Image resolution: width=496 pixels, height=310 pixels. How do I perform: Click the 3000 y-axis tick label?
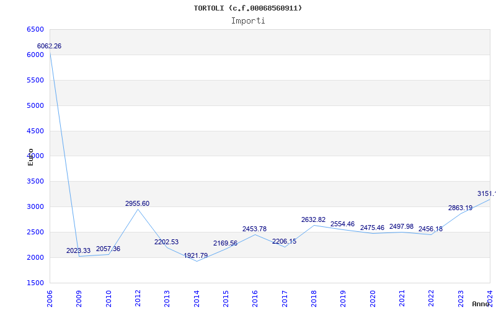click(35, 207)
